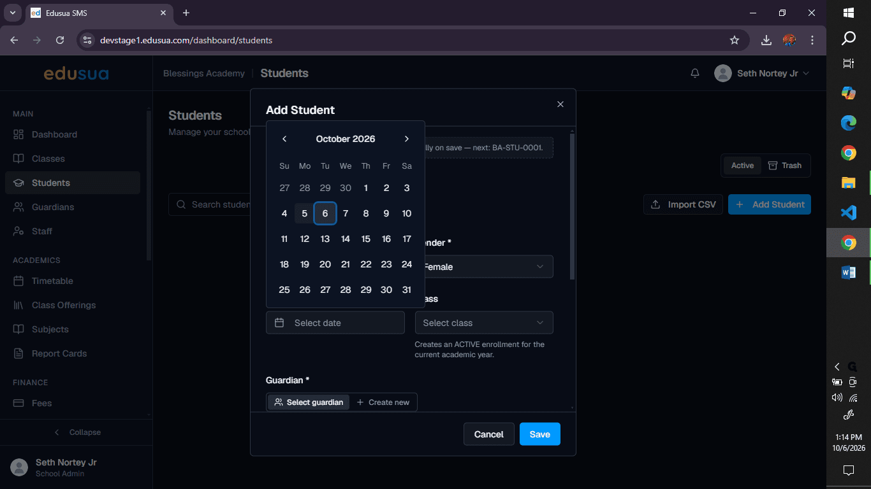
Task: Open Fees in sidebar
Action: [73, 403]
